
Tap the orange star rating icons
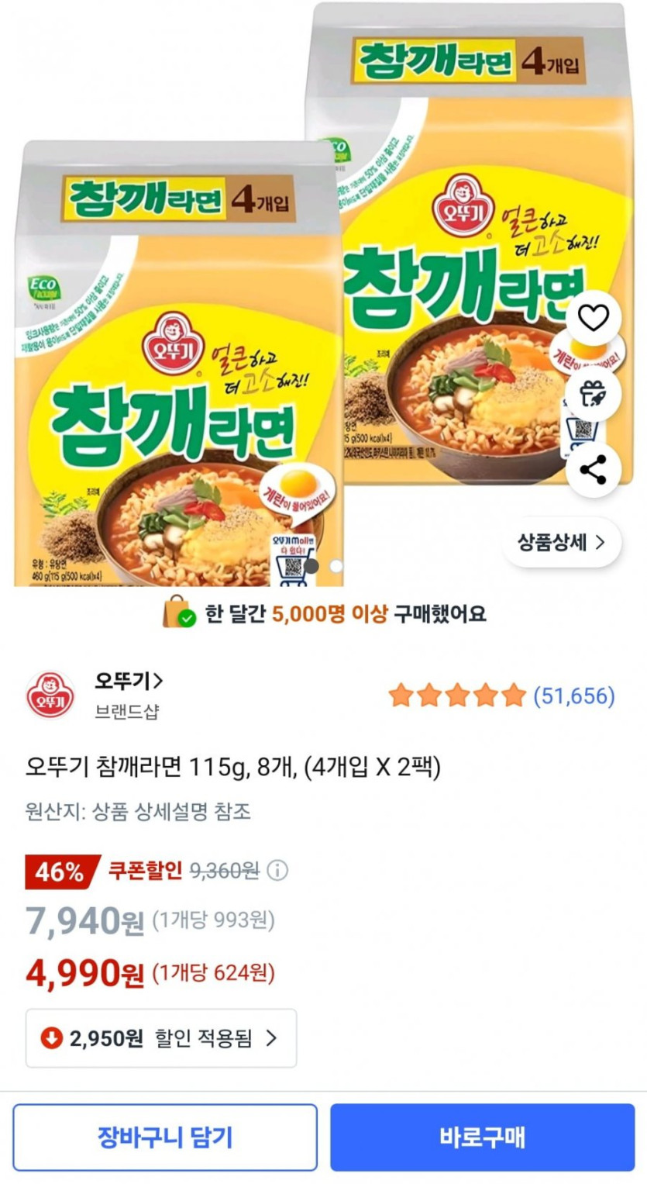[x=457, y=696]
